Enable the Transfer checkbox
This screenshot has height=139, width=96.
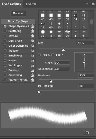click(x=5, y=51)
